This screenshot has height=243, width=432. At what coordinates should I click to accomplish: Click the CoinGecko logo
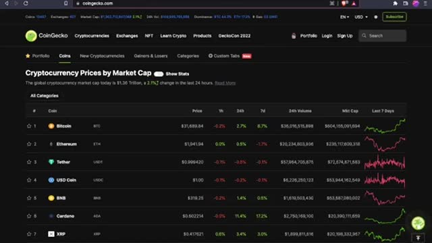tap(47, 36)
